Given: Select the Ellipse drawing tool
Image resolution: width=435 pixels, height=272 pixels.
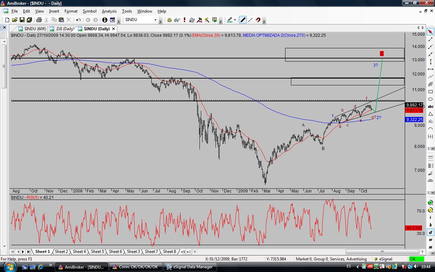Looking at the screenshot, I should pyautogui.click(x=431, y=99).
